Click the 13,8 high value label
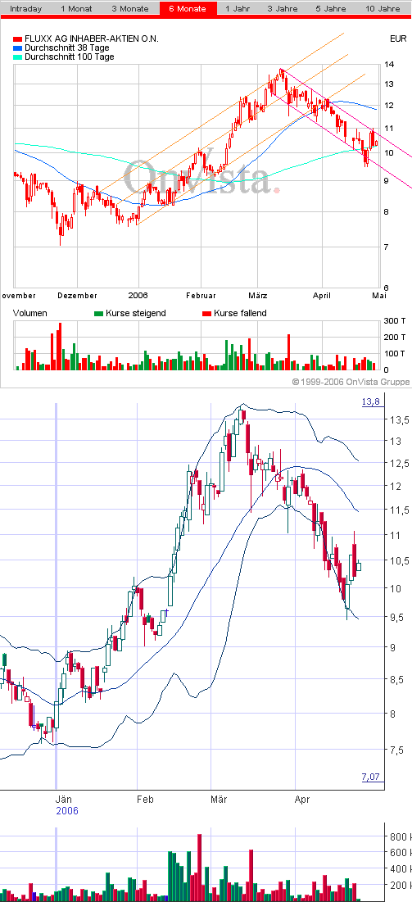 (x=371, y=402)
